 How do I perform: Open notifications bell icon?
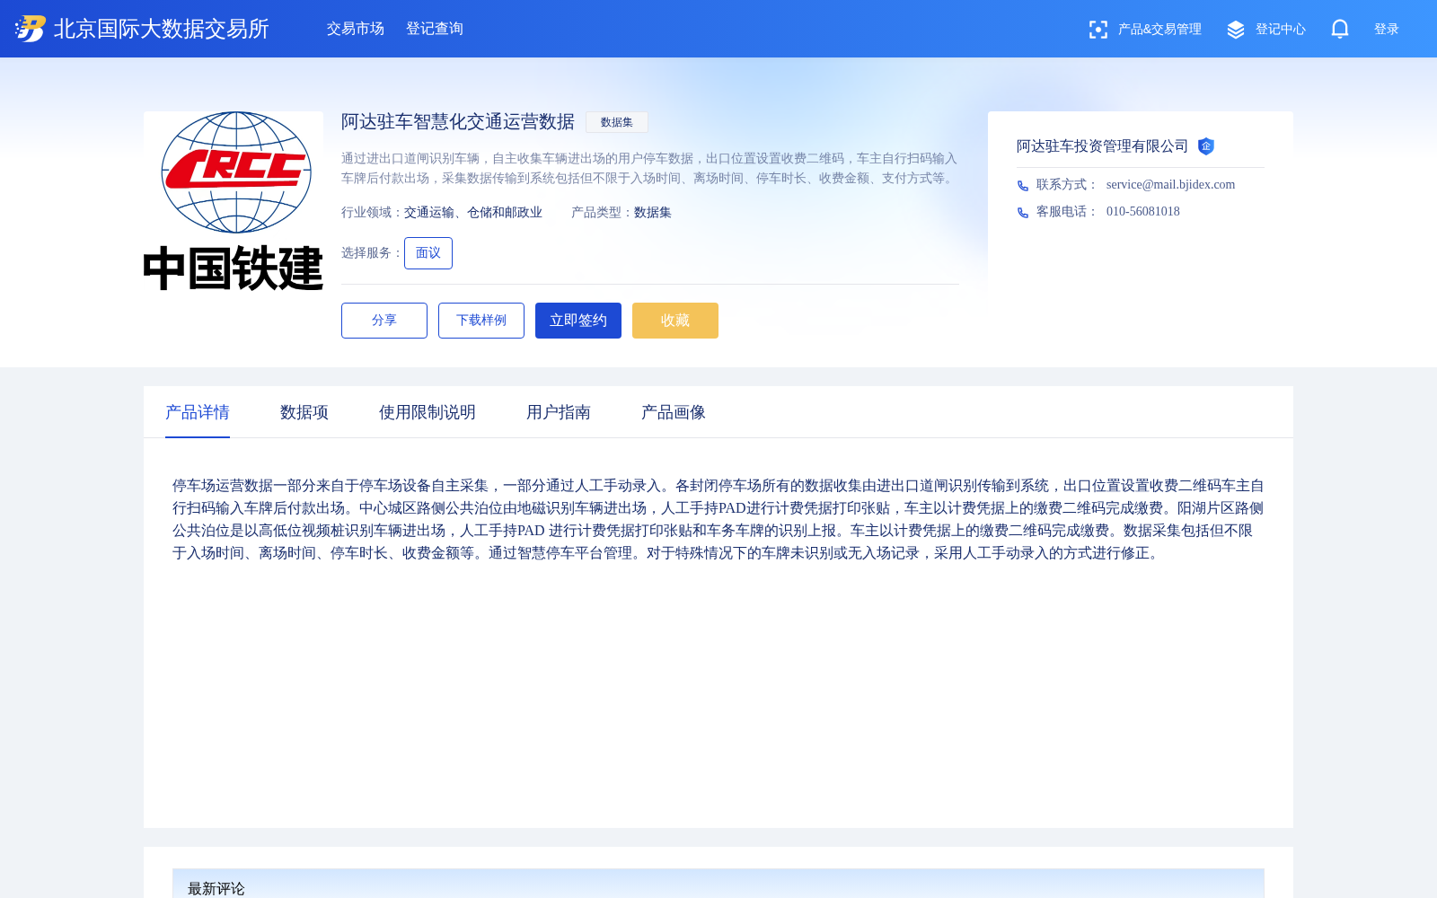coord(1340,29)
